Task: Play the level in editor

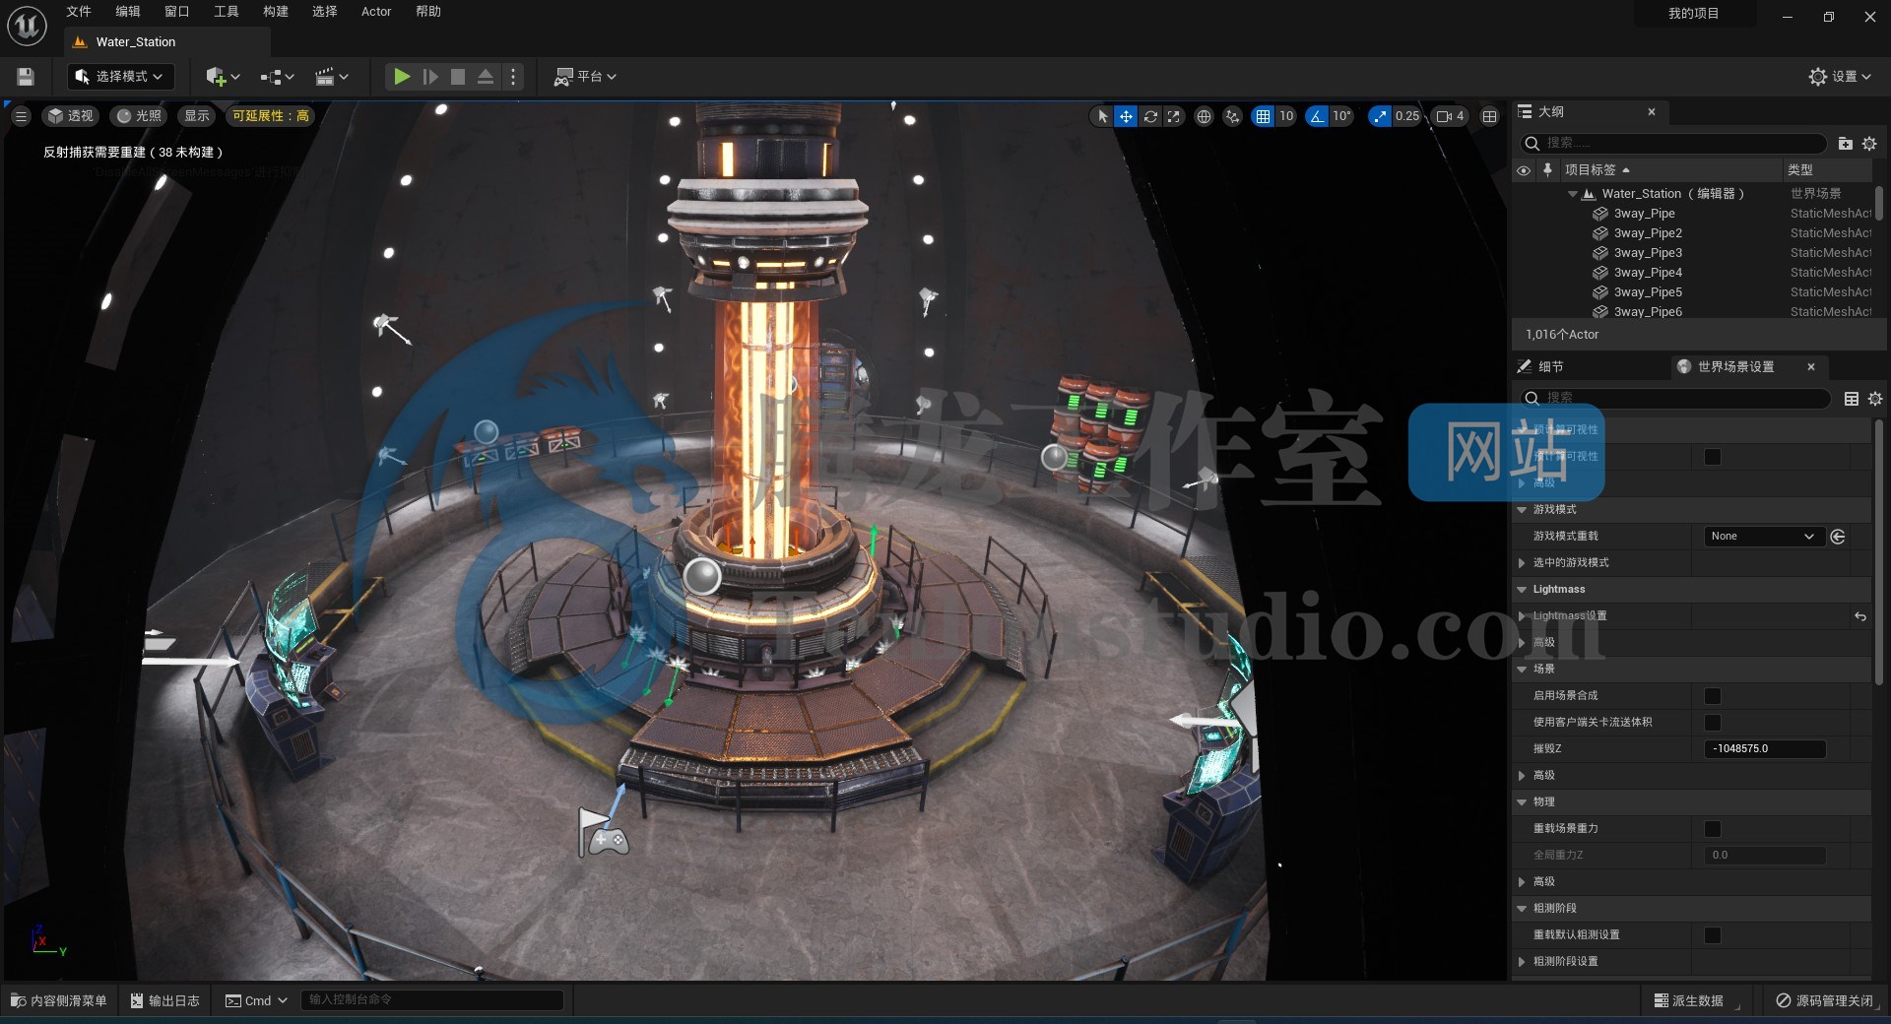Action: (402, 77)
